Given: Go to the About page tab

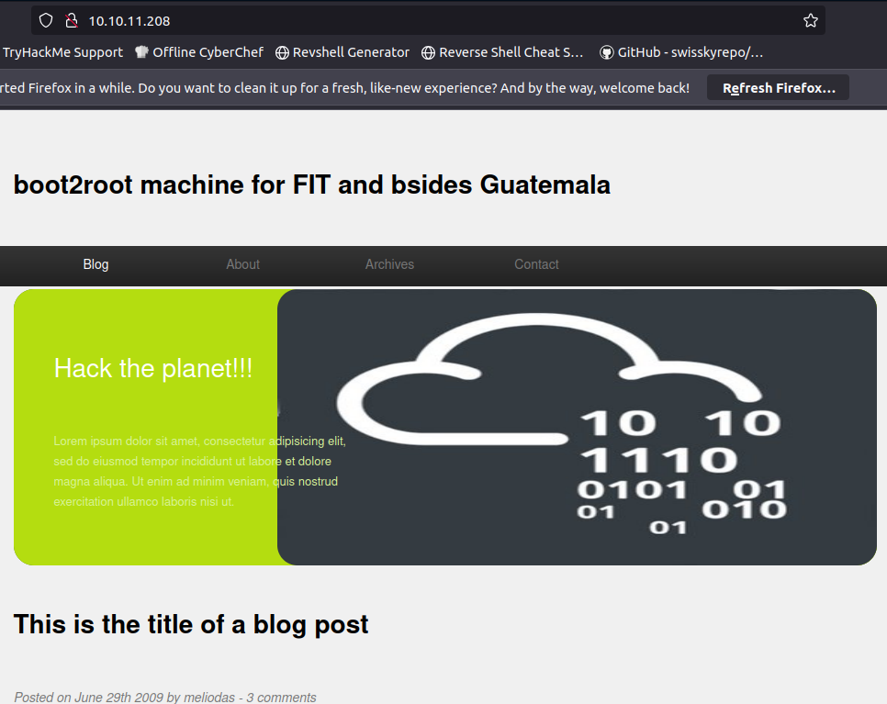Looking at the screenshot, I should [x=243, y=264].
